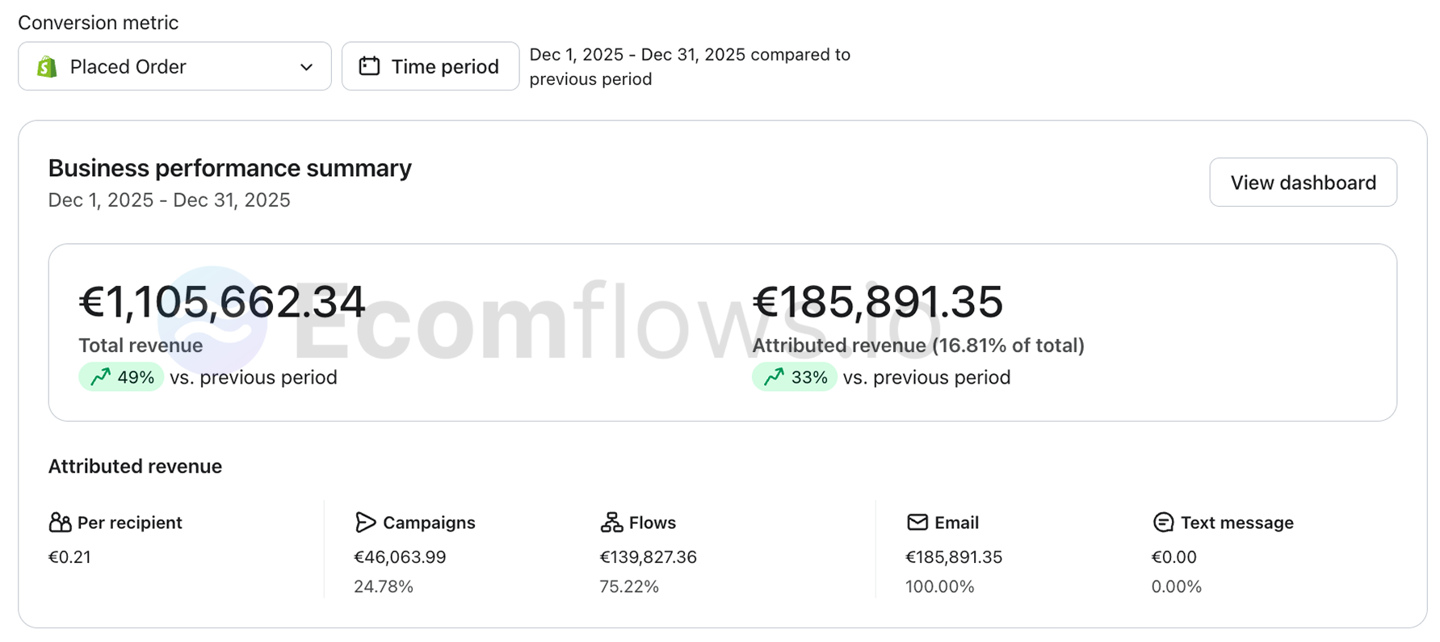Click the green trend arrow beside 49%
Image resolution: width=1440 pixels, height=642 pixels.
click(x=100, y=377)
